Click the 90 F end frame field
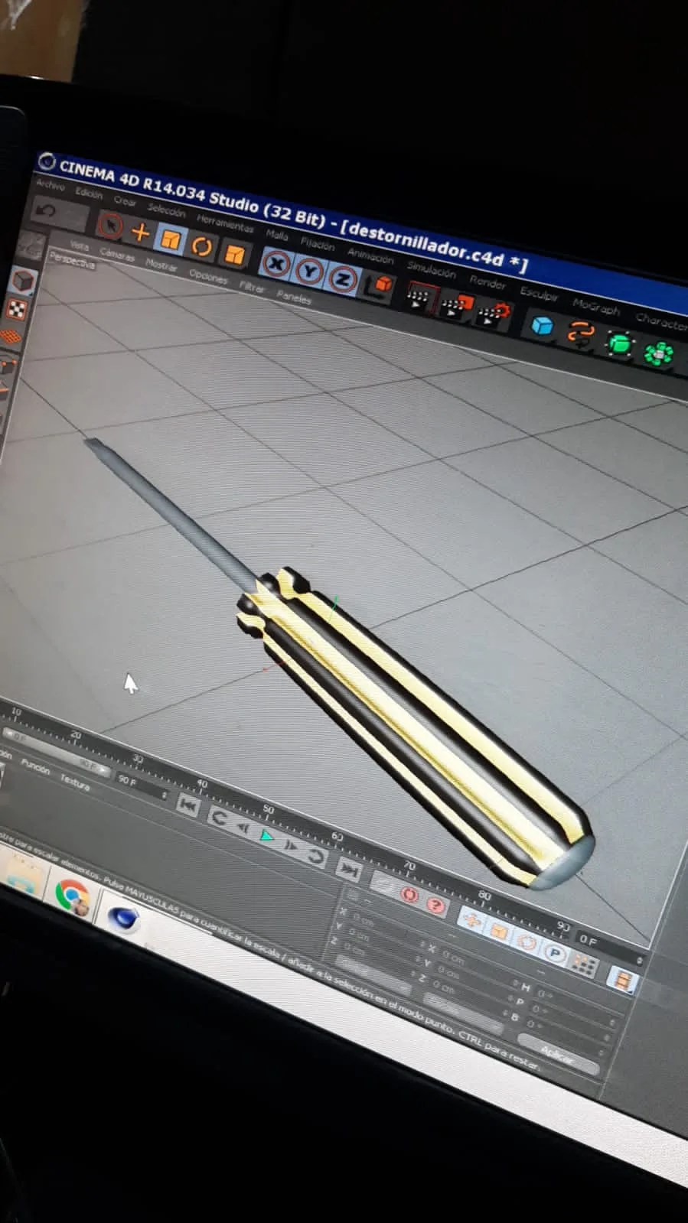The image size is (688, 1223). coord(142,786)
